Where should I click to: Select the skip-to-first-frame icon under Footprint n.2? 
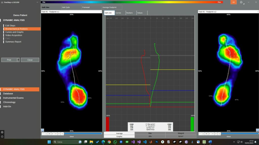210,134
